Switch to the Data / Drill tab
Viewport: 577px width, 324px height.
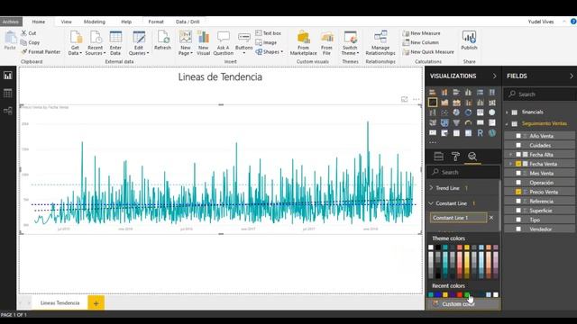click(188, 22)
